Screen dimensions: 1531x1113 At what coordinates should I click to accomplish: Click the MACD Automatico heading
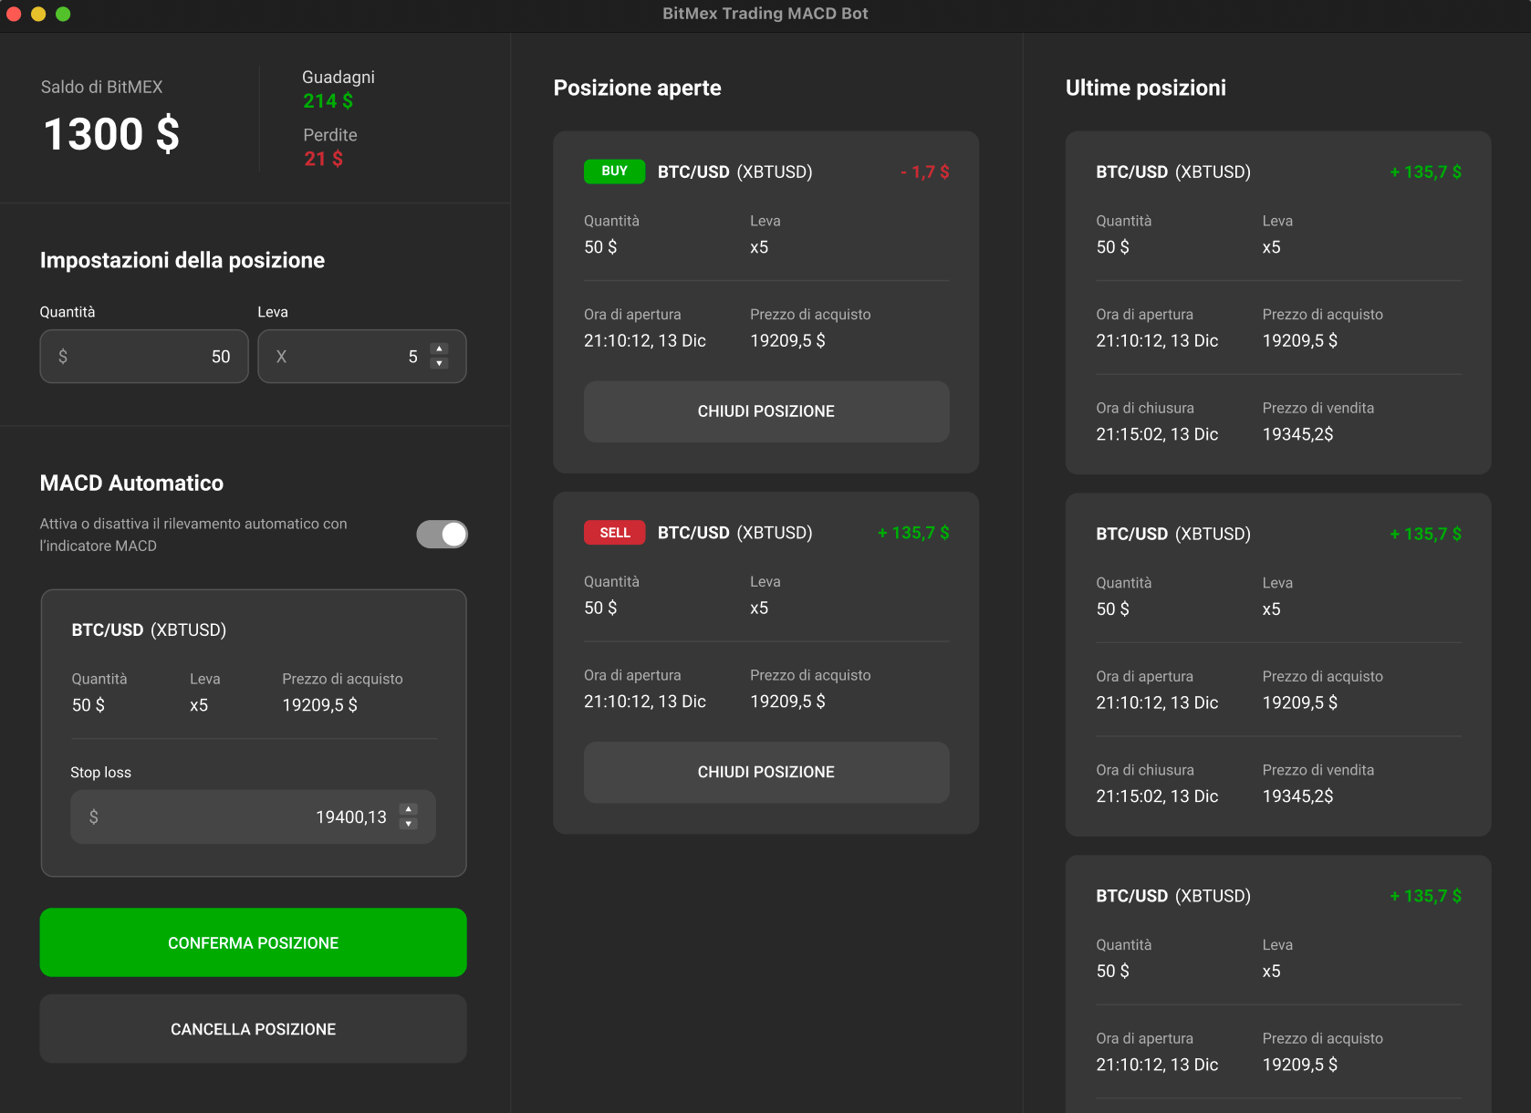[131, 483]
